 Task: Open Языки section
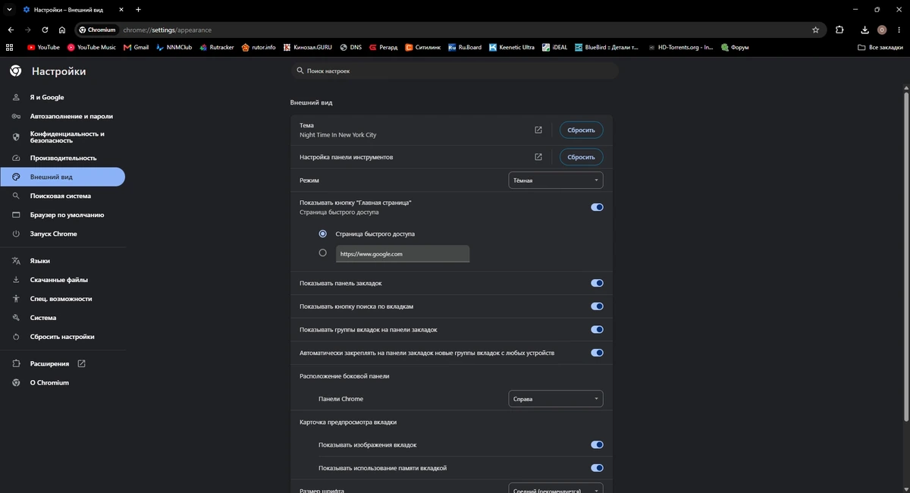39,261
